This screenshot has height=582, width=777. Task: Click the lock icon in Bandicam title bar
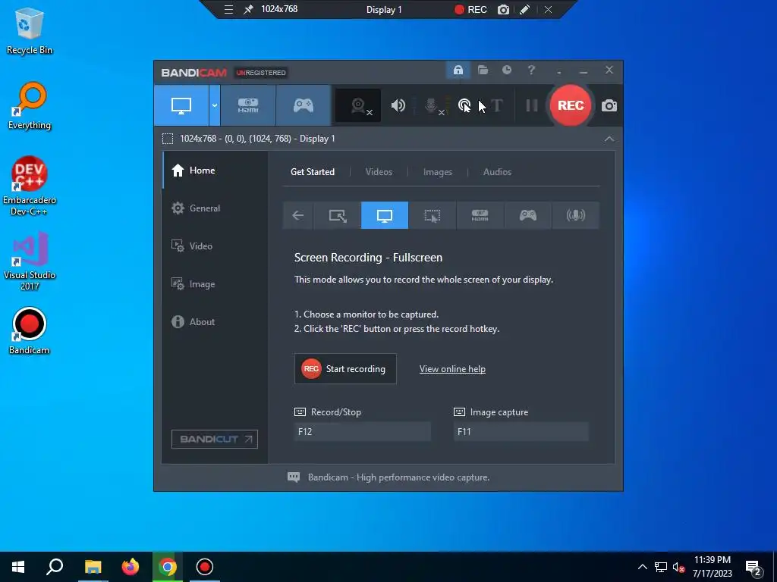pyautogui.click(x=458, y=70)
